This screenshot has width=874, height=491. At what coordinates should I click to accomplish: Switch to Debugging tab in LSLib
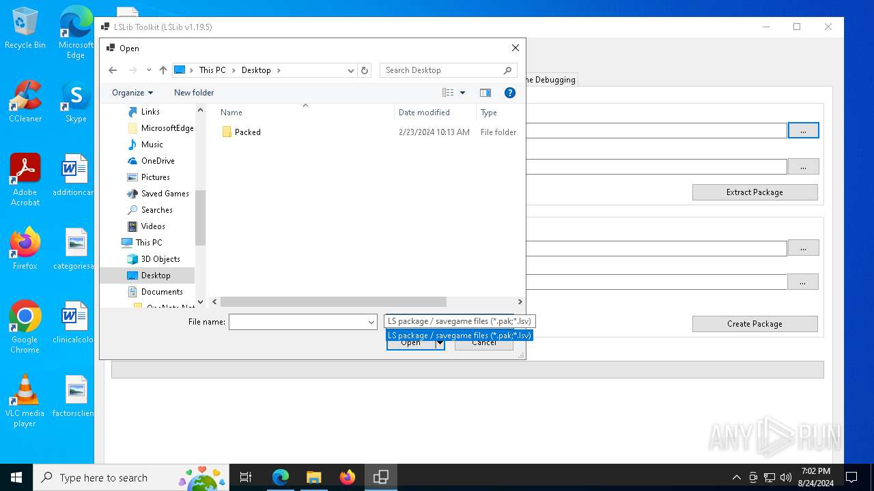point(552,80)
